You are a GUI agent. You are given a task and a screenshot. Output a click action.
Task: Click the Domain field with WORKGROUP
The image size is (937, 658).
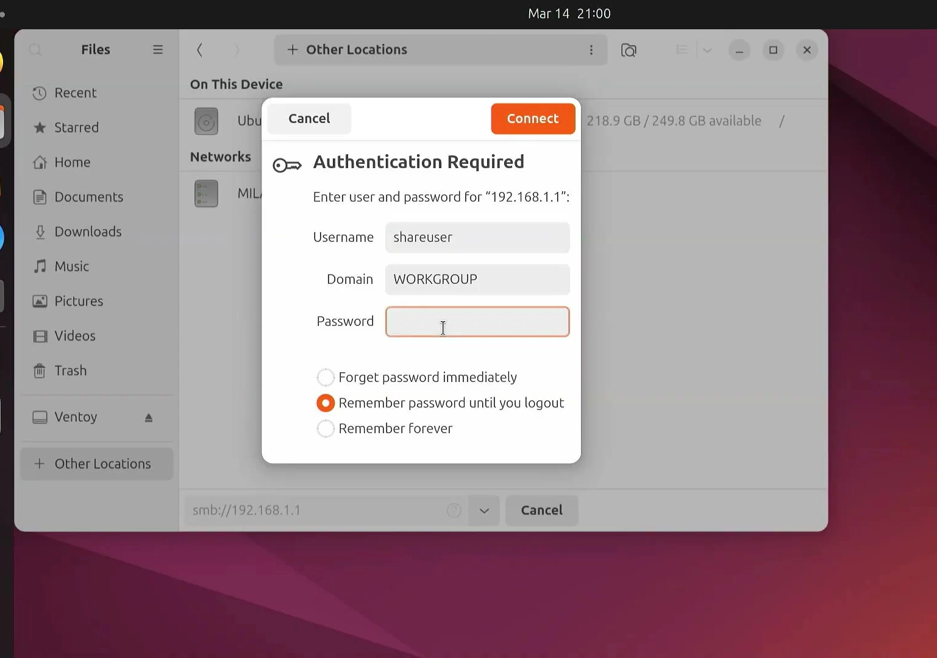(x=477, y=280)
